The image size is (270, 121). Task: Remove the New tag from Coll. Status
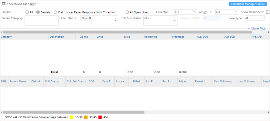[x=90, y=18]
